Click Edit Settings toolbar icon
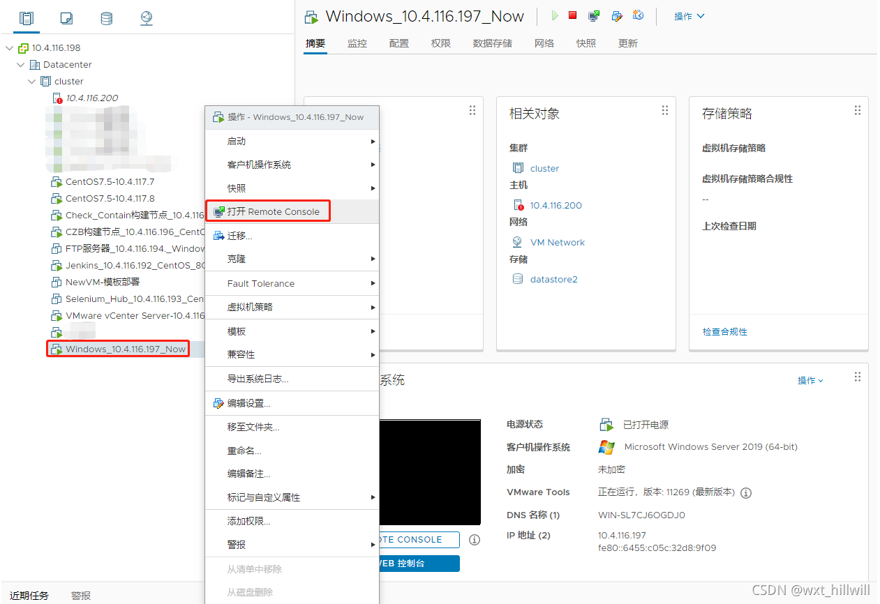 point(617,15)
